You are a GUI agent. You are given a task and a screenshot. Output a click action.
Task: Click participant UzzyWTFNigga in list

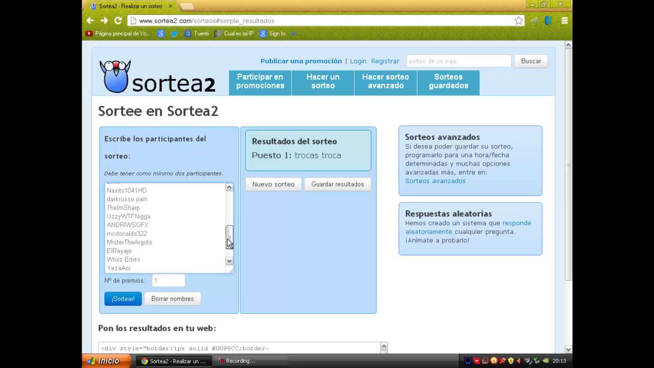[x=128, y=217]
